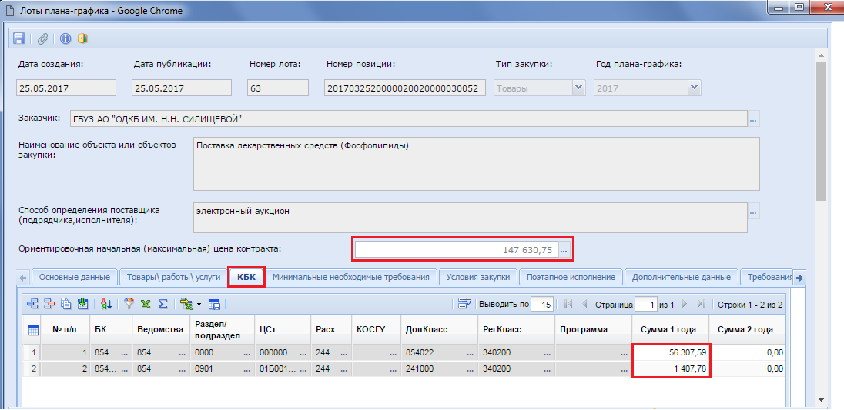Open the Год плана-графика dropdown
The width and height of the screenshot is (844, 410).
point(694,88)
